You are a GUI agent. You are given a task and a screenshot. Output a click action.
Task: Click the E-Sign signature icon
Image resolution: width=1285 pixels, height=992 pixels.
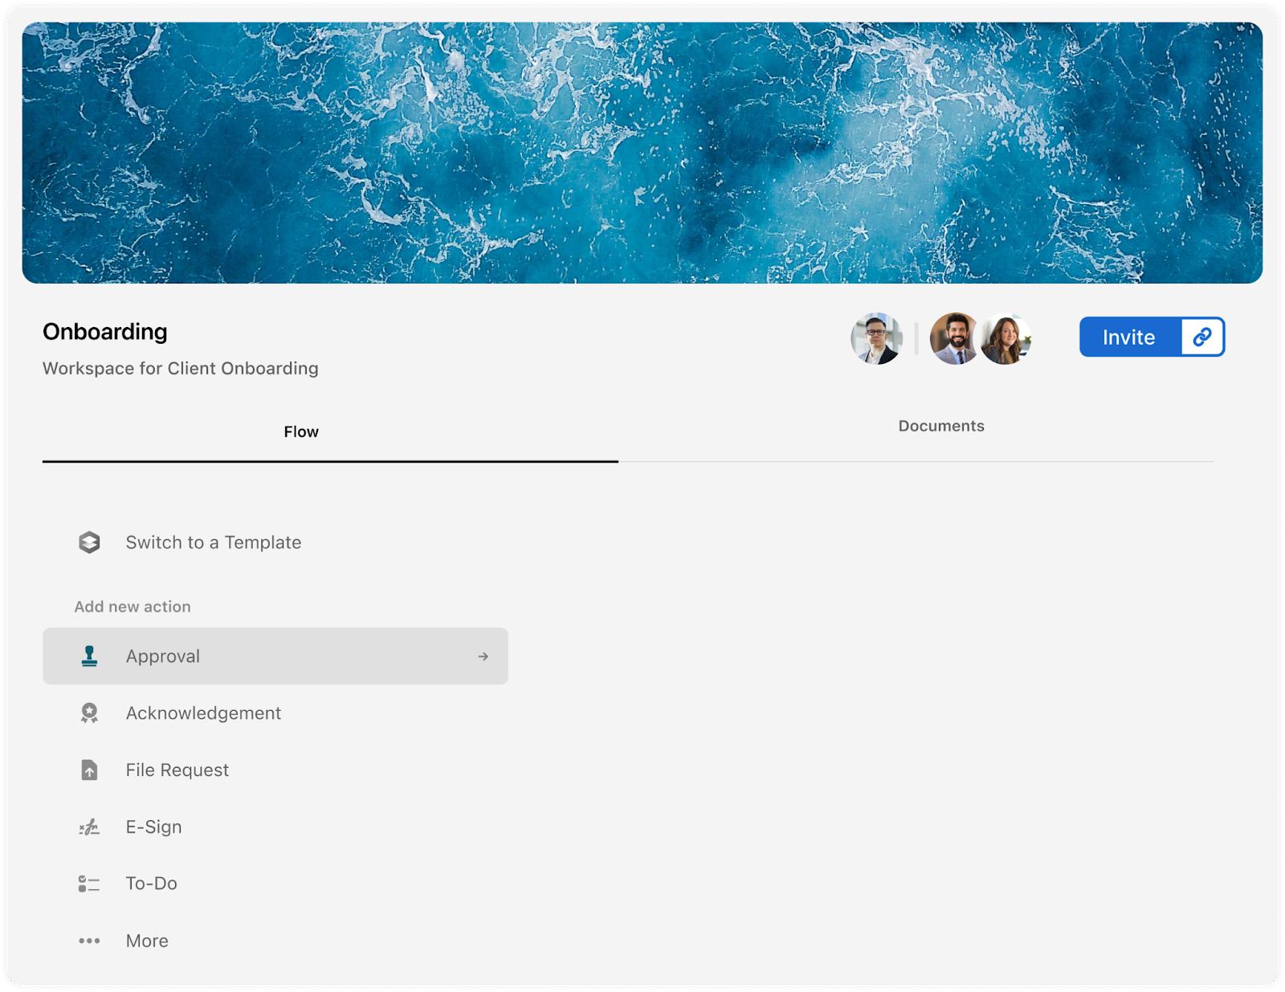pyautogui.click(x=89, y=827)
